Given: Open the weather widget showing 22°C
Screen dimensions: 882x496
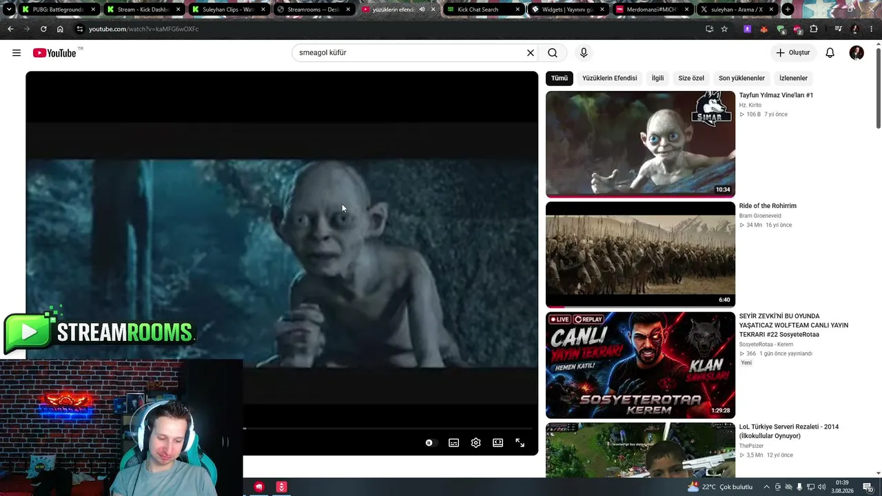Looking at the screenshot, I should [720, 487].
